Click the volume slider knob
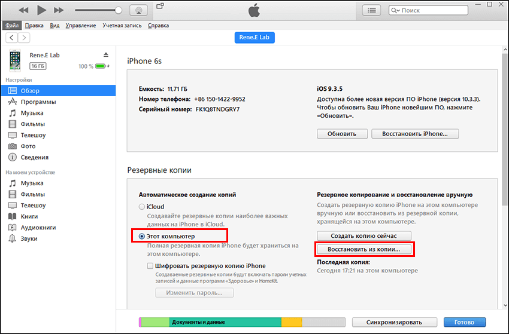 coord(119,10)
